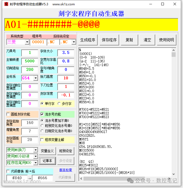Click the M03S5000 code line
The width and height of the screenshot is (183, 188).
click(87, 151)
